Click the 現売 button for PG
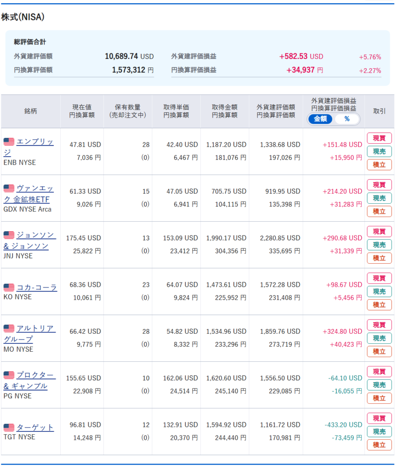 click(379, 385)
